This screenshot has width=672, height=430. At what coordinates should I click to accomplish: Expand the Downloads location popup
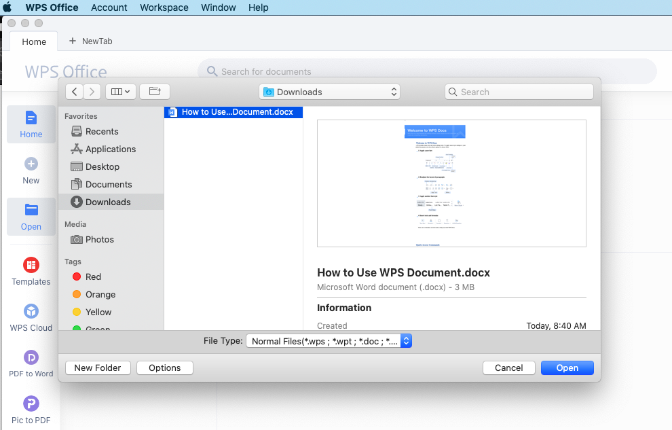pos(329,92)
